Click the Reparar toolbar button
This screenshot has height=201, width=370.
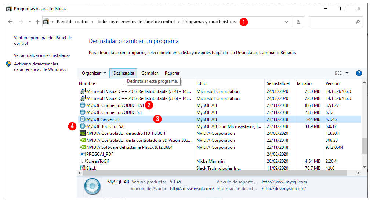[x=172, y=73]
